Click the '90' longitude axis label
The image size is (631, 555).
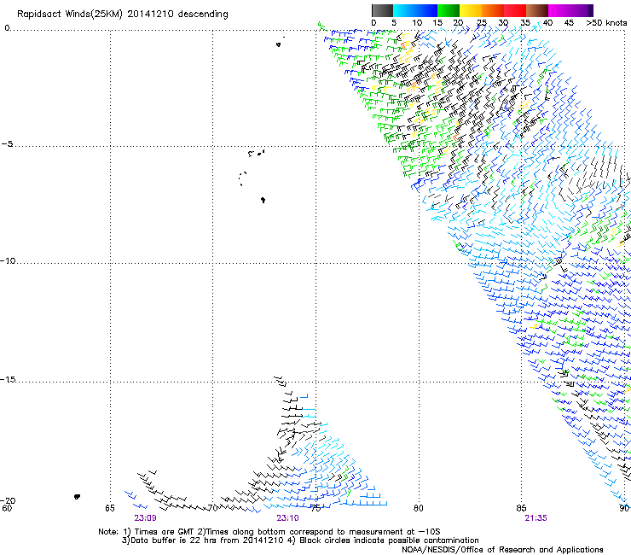624,508
